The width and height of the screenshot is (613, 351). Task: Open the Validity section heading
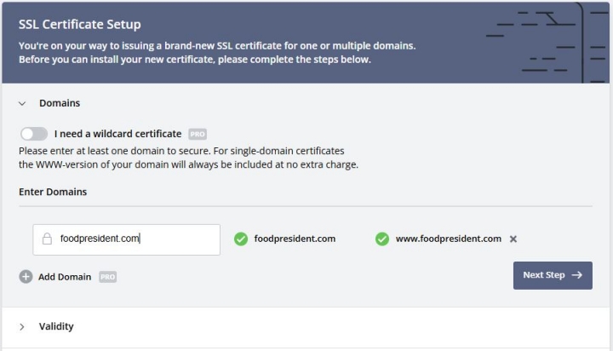pos(56,326)
